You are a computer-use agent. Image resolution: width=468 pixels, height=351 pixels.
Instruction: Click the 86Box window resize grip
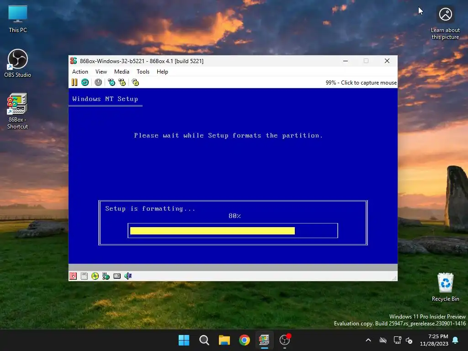[394, 278]
